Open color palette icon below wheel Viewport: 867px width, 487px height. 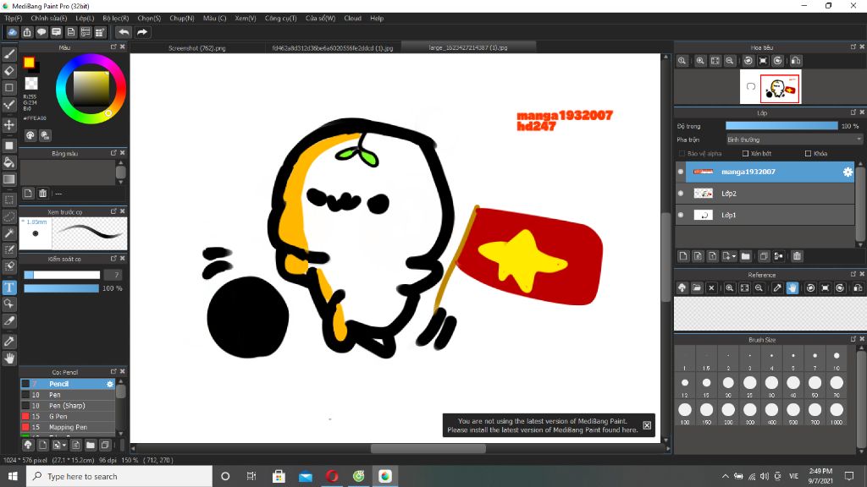[x=30, y=135]
